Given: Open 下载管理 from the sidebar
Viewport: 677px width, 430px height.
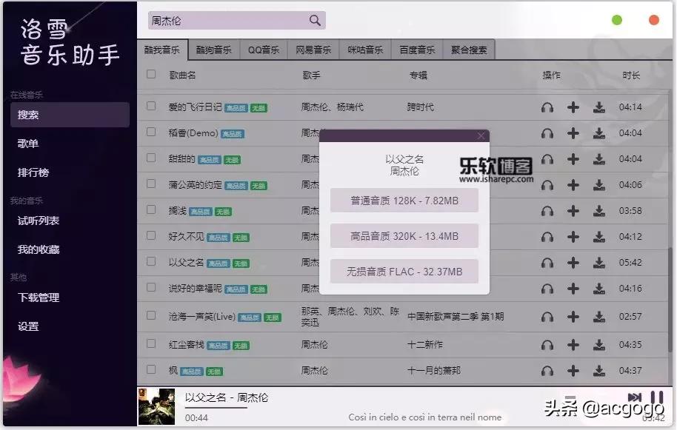Looking at the screenshot, I should (41, 297).
